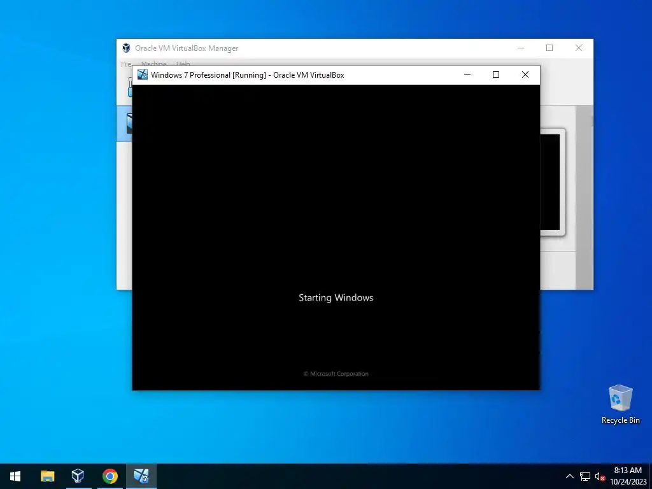Open the Recycle Bin desktop icon
This screenshot has height=489, width=652.
[x=620, y=404]
